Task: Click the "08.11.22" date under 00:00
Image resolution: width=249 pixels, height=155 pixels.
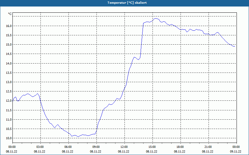Action: pos(12,152)
